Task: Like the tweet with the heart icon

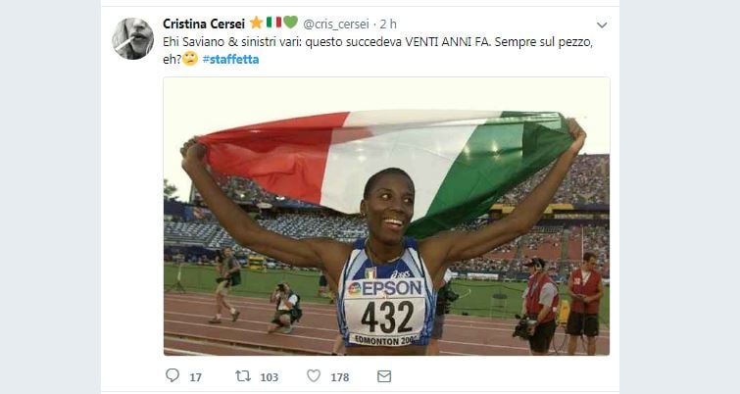Action: (x=314, y=375)
